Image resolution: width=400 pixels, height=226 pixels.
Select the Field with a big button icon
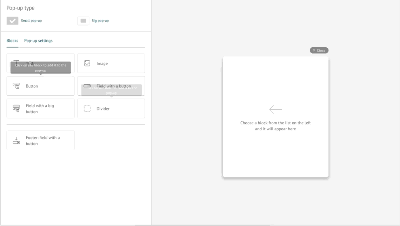(16, 108)
